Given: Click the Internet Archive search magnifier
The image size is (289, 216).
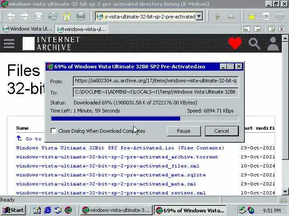Looking at the screenshot, I should pos(255,44).
